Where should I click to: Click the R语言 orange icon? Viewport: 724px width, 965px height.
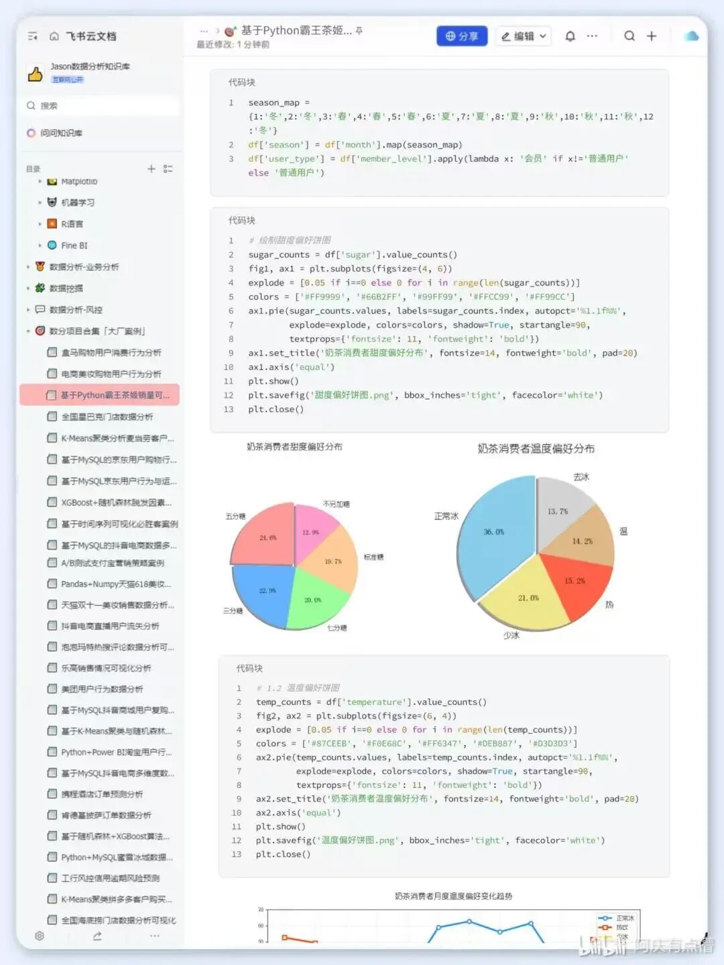point(52,224)
